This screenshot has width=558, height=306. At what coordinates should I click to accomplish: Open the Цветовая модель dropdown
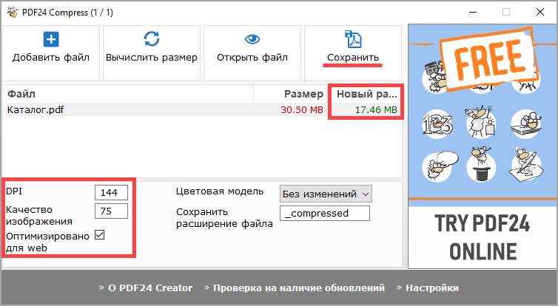[x=326, y=194]
